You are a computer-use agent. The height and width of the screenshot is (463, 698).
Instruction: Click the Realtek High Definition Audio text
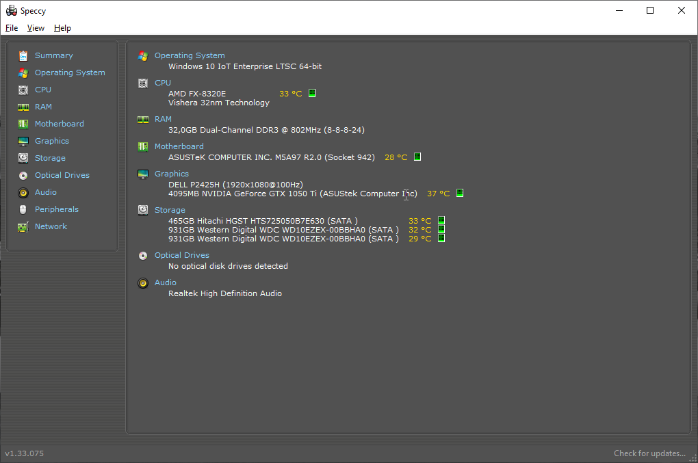225,293
